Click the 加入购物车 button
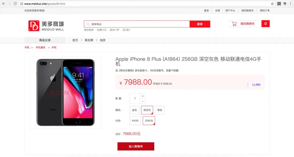Screen dimensions: 294x157 tap(136, 146)
